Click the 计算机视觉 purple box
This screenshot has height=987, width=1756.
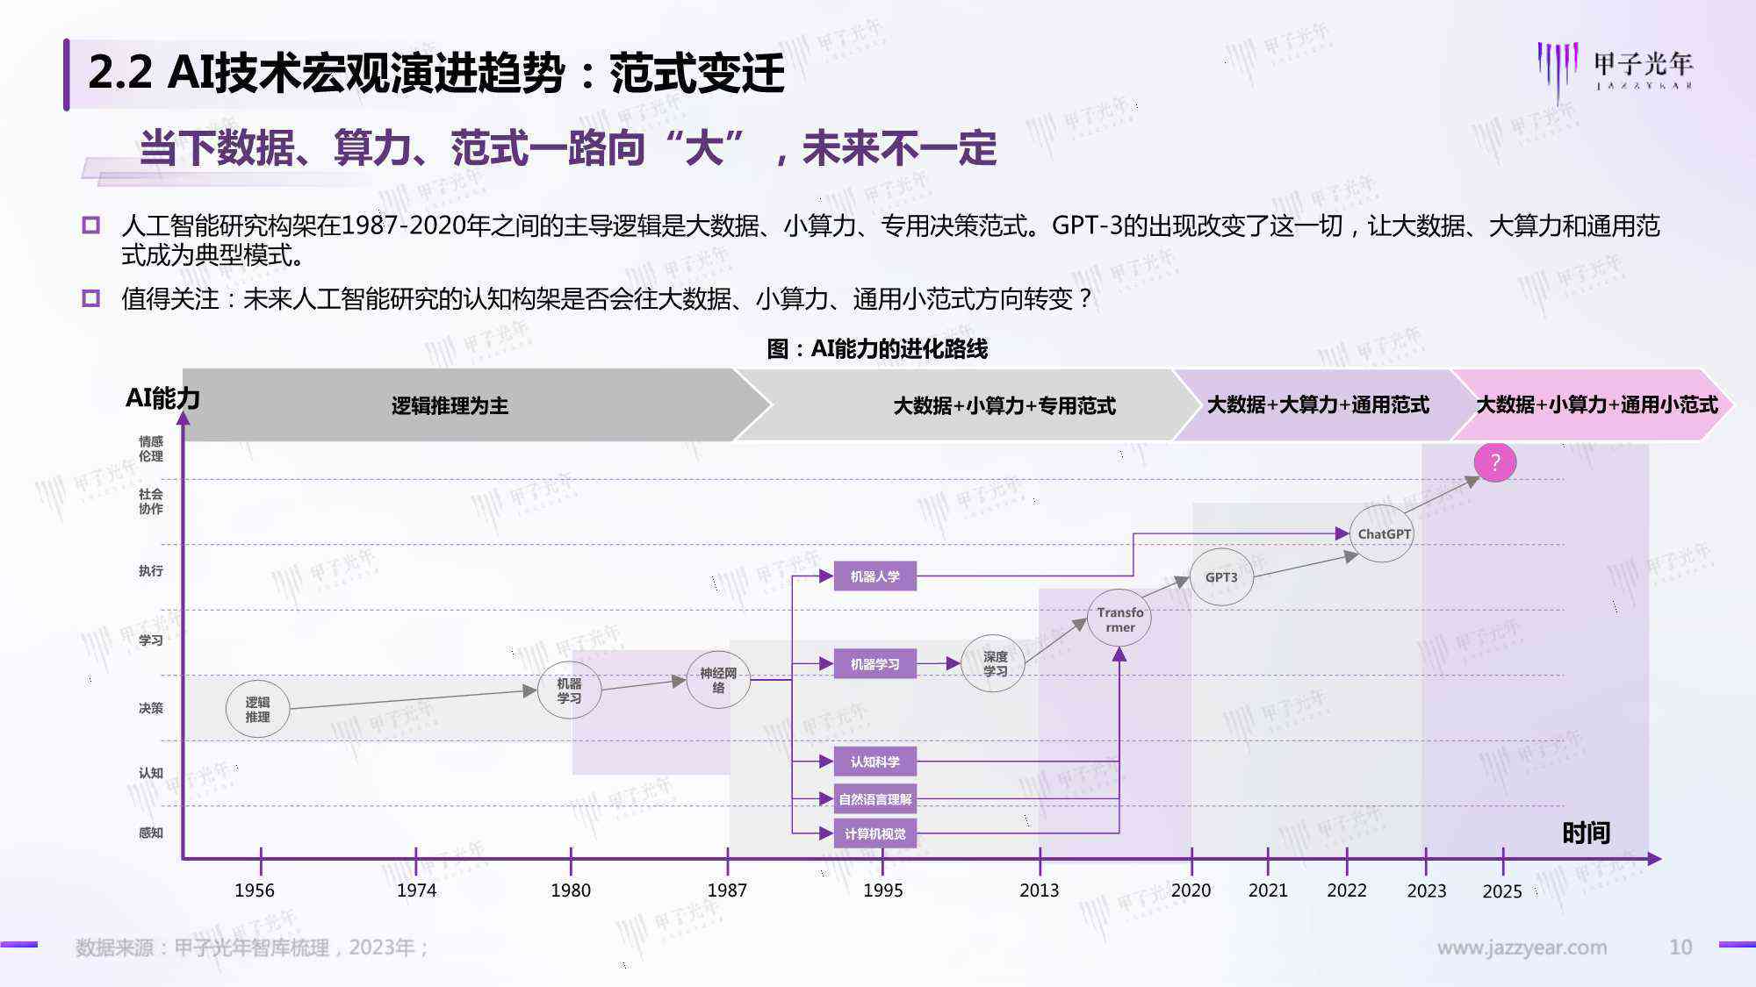click(875, 833)
